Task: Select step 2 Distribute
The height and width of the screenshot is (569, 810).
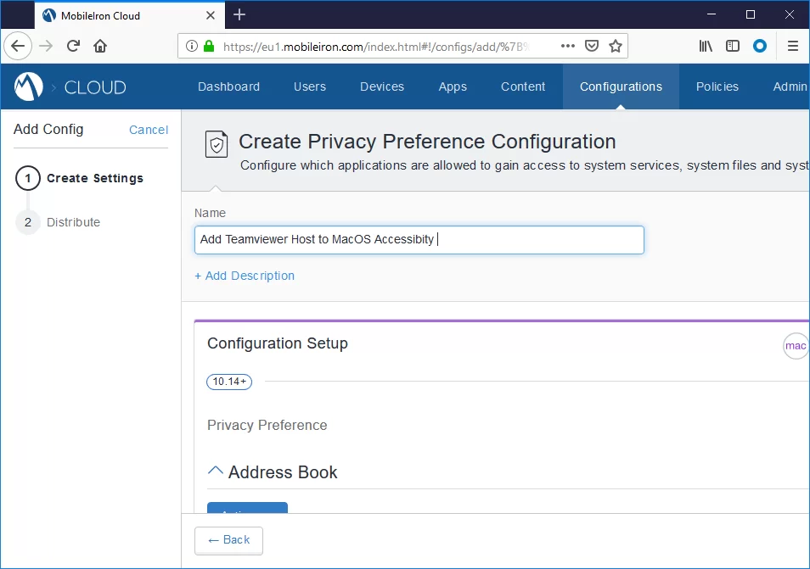Action: 73,222
